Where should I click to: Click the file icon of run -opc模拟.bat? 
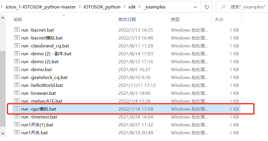(x=17, y=109)
